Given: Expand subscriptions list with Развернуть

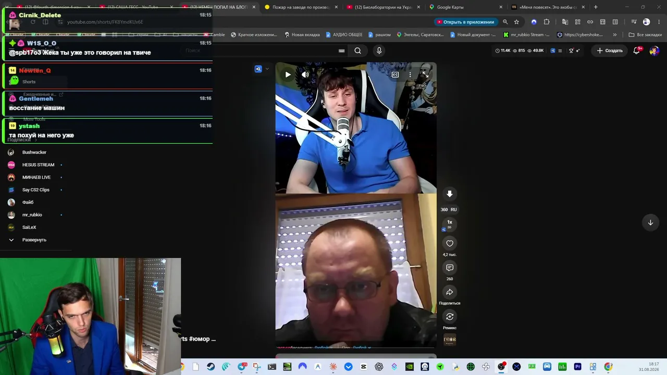Looking at the screenshot, I should point(35,240).
